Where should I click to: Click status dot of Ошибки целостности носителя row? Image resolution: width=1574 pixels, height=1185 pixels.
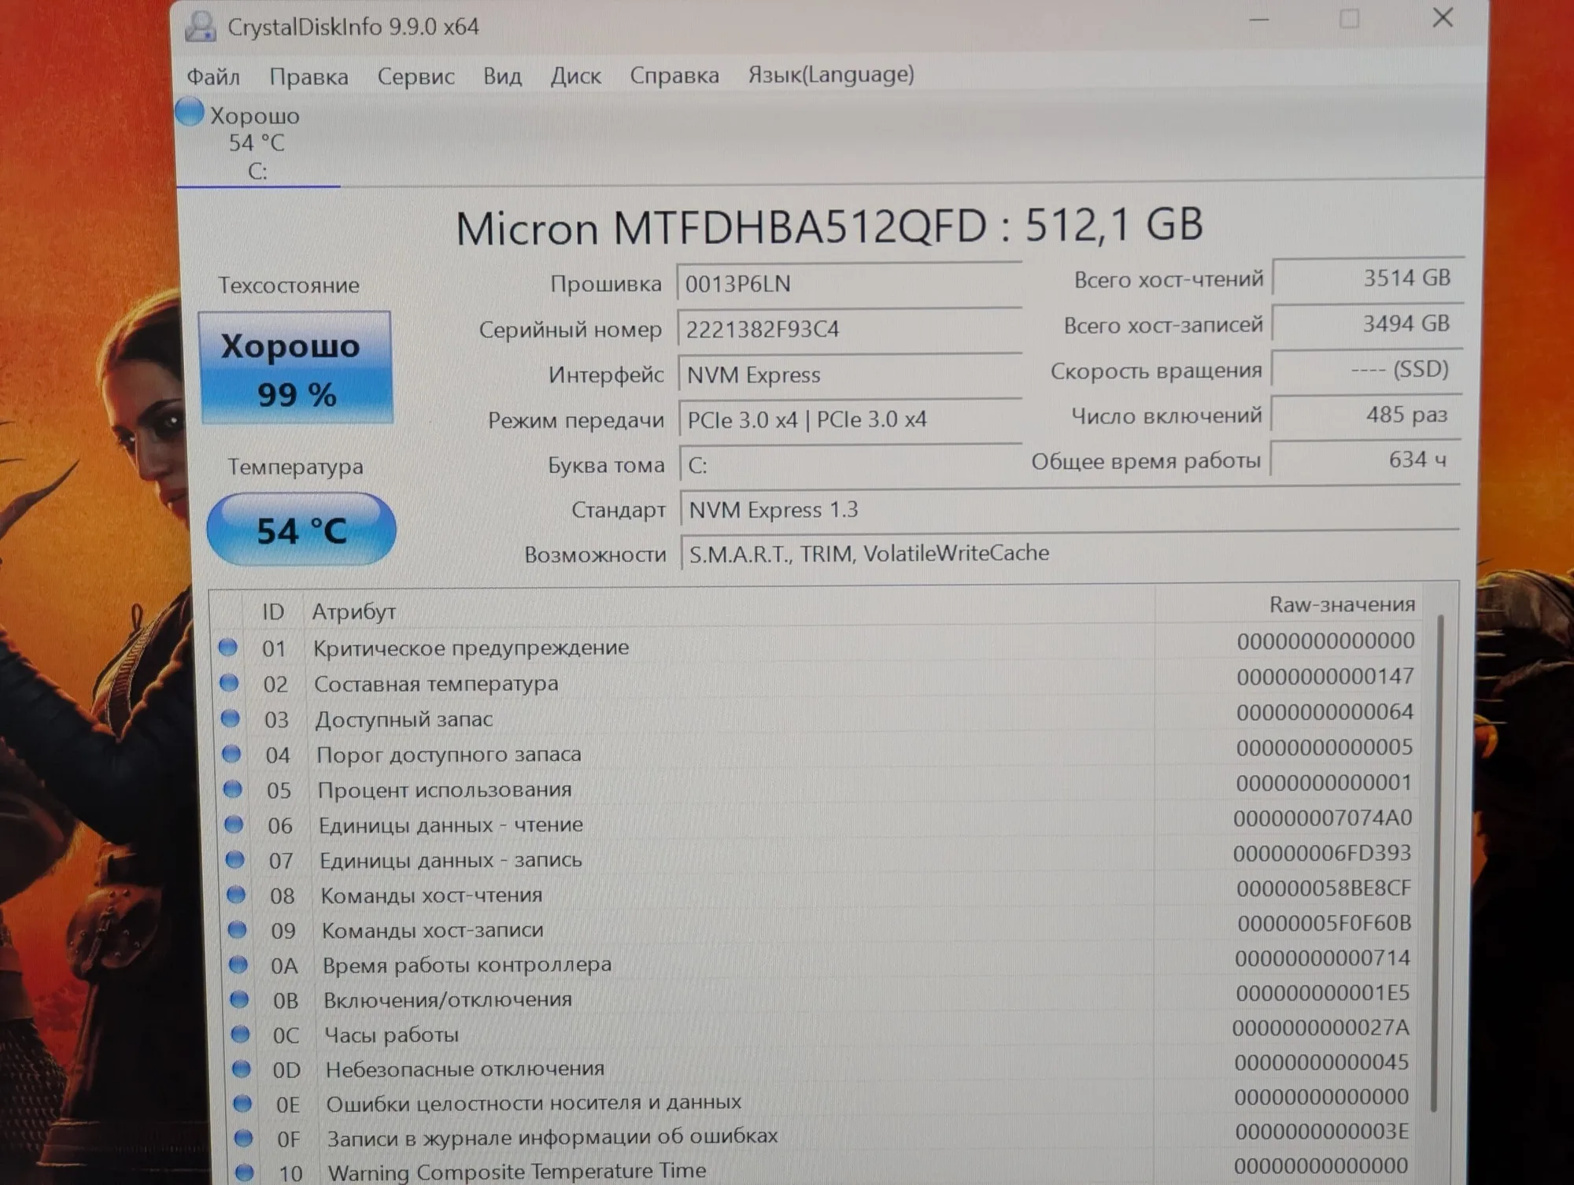(242, 1103)
